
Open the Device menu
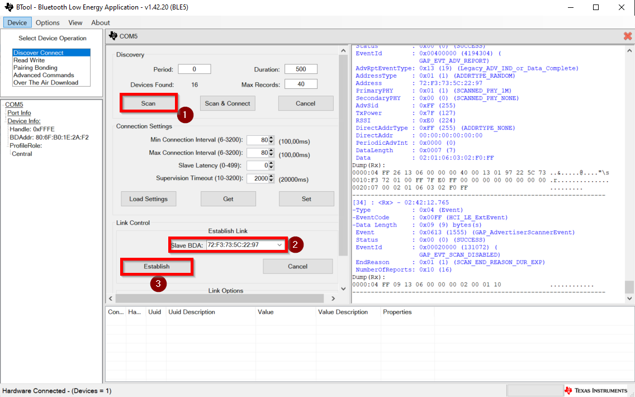(17, 22)
